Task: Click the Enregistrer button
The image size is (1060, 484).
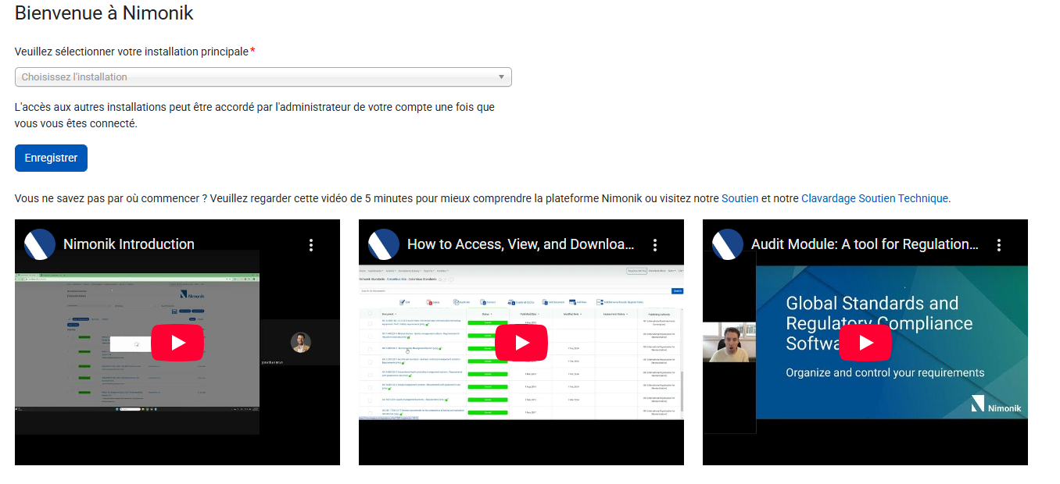Action: (x=51, y=158)
